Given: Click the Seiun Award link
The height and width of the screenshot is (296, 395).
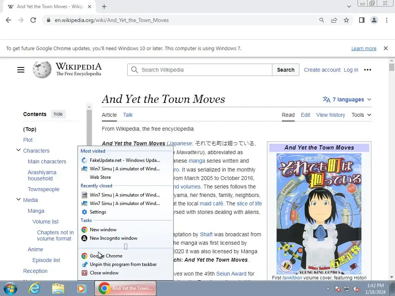Looking at the screenshot, I should [x=231, y=274].
